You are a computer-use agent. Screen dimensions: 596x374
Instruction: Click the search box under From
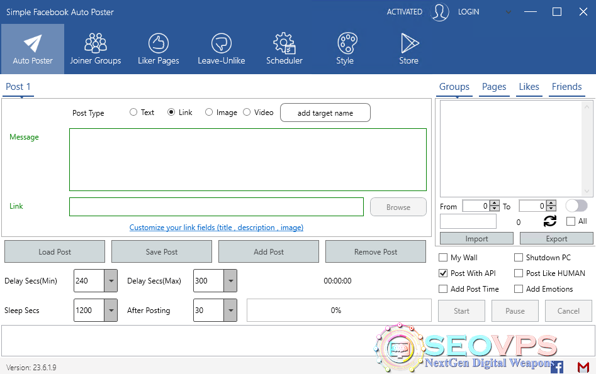click(468, 221)
